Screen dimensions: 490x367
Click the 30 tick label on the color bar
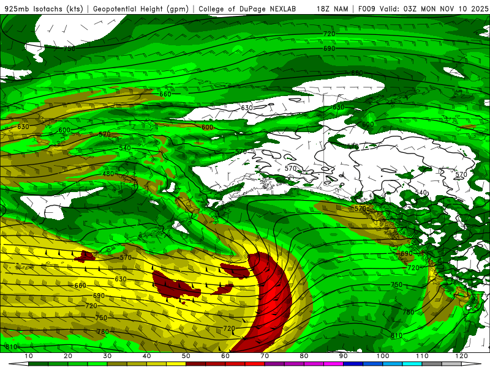click(x=107, y=356)
